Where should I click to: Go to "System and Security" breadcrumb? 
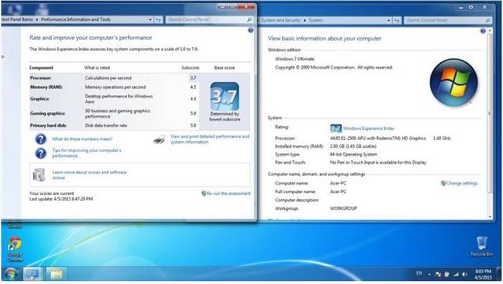[x=281, y=20]
